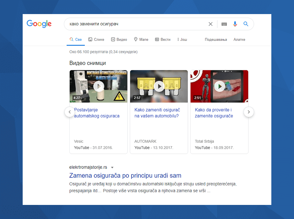
Task: Open the Вести news tab
Action: [x=163, y=39]
